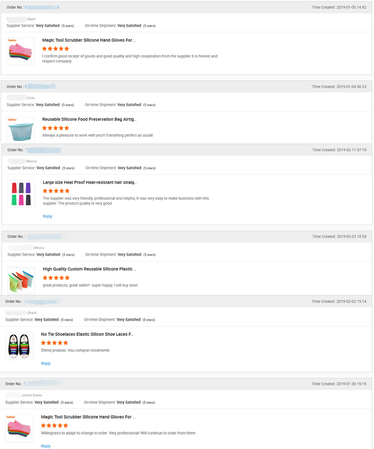Open 'High Quality Custom Reusable Silicone Plastic' title
The height and width of the screenshot is (449, 374).
(x=89, y=269)
